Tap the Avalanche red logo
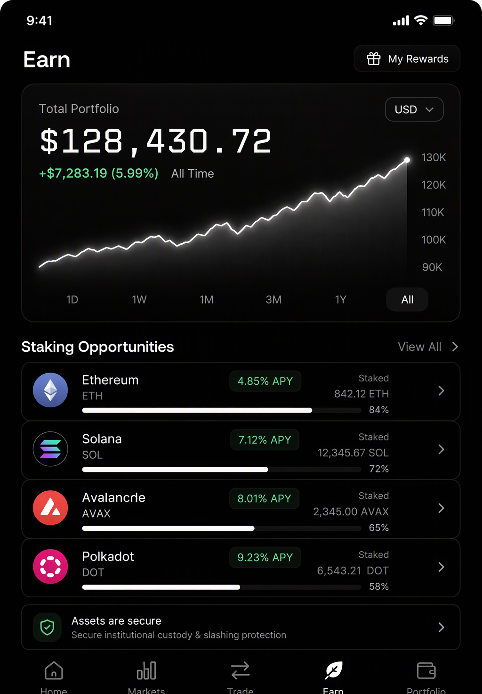Viewport: 482px width, 694px height. pyautogui.click(x=50, y=508)
